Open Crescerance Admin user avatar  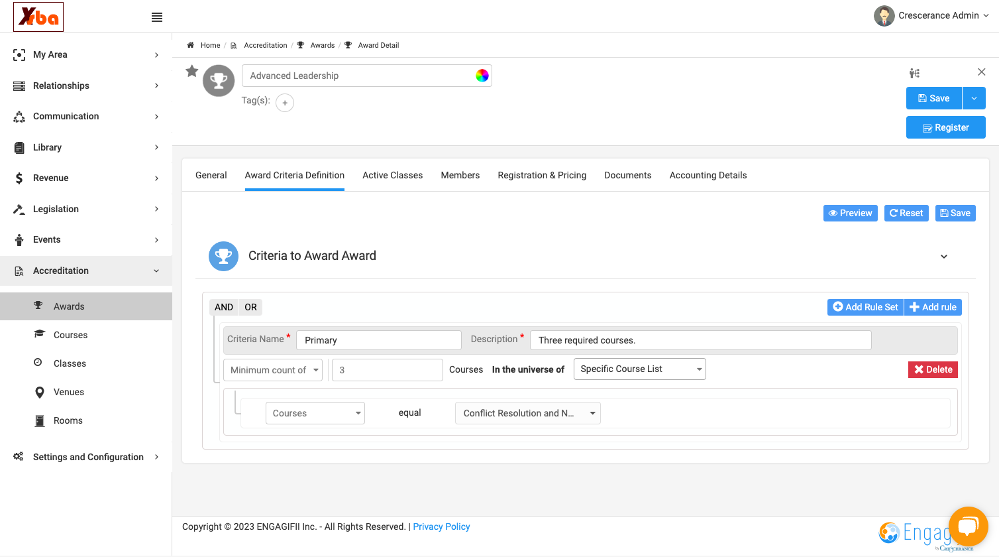tap(884, 16)
